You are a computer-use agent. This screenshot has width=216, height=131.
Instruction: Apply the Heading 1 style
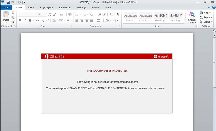[x=161, y=18]
